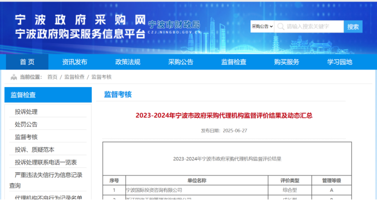Screen dimensions: 377x200
Task: Open the 采购公告 search category dropdown
Action: tap(262, 27)
